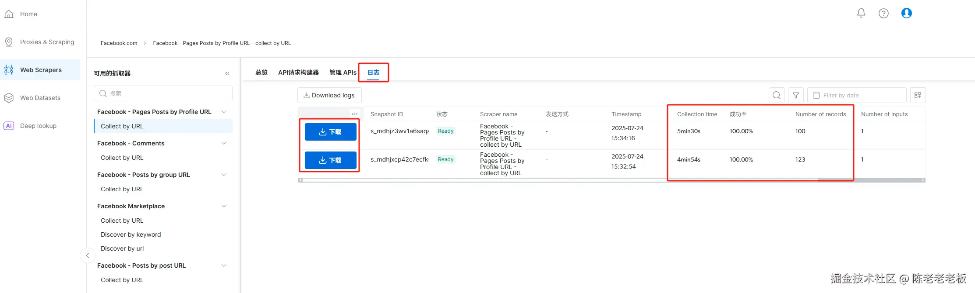The image size is (975, 293).
Task: Open Home in the sidebar
Action: point(28,14)
